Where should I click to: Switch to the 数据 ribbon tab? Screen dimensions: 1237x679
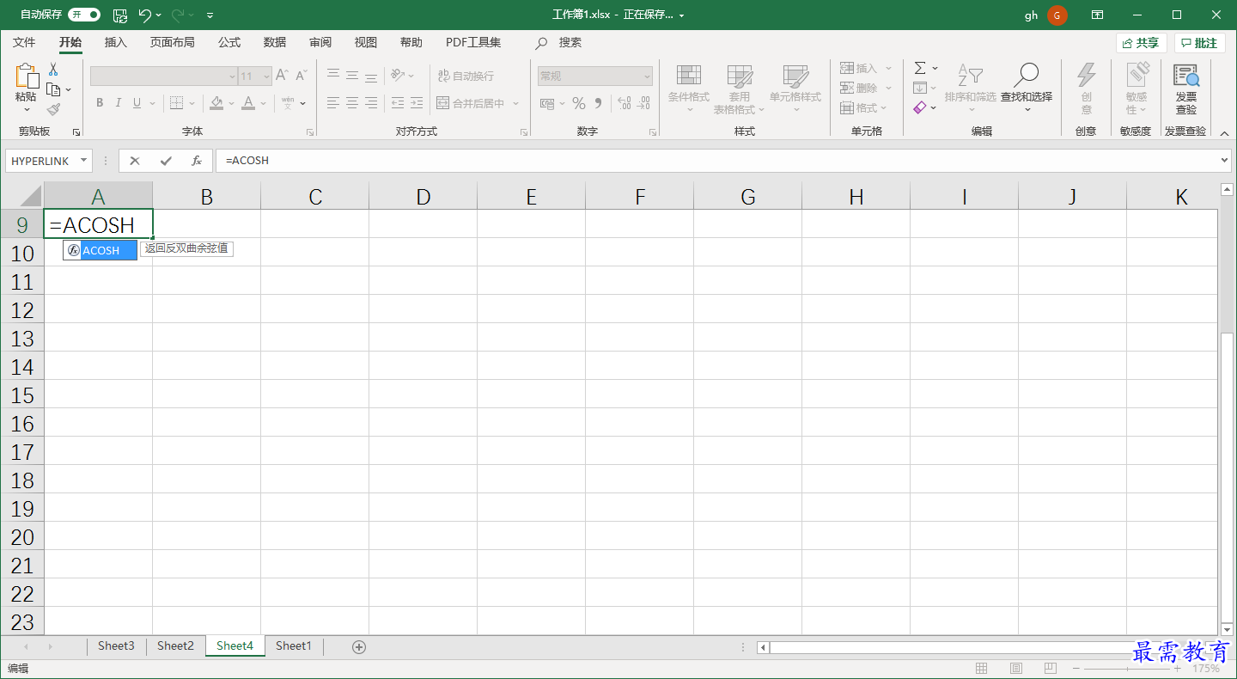pos(275,42)
